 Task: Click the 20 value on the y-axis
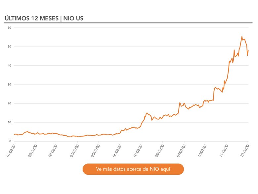(x=9, y=103)
